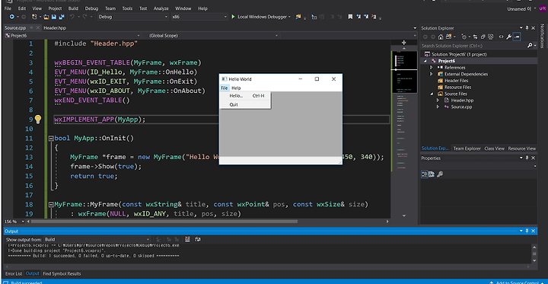The height and width of the screenshot is (284, 548).
Task: Click the Home icon in Solution Explorer
Action: pos(441,37)
